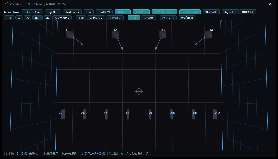
Task: Select floor fixture #11
Action: (x=193, y=114)
